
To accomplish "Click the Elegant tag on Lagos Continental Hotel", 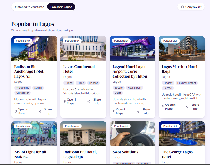I will [x=93, y=83].
